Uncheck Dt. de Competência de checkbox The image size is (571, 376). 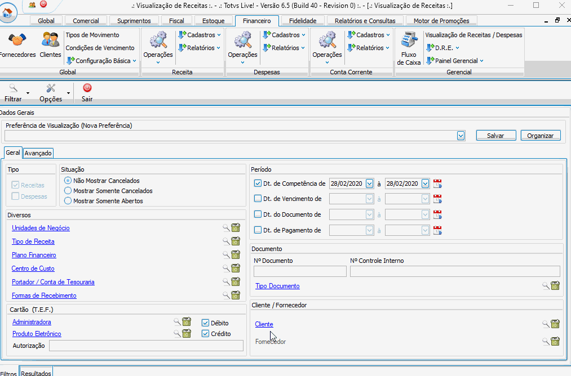coord(258,183)
